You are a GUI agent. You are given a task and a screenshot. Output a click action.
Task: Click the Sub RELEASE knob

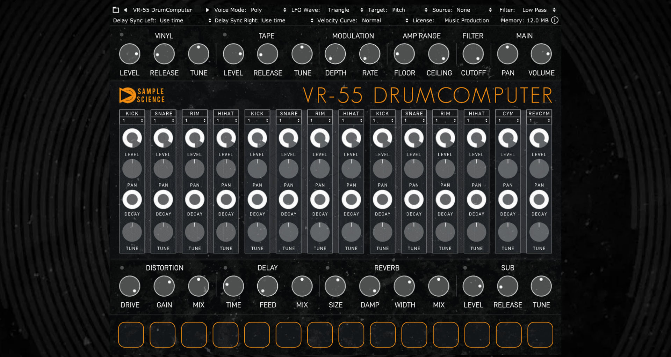tap(507, 286)
